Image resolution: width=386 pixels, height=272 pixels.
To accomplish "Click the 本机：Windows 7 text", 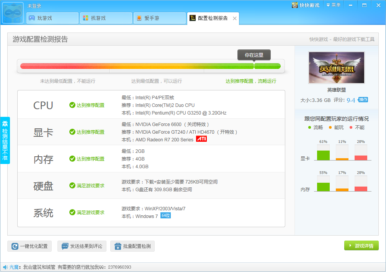I will click(x=139, y=216).
